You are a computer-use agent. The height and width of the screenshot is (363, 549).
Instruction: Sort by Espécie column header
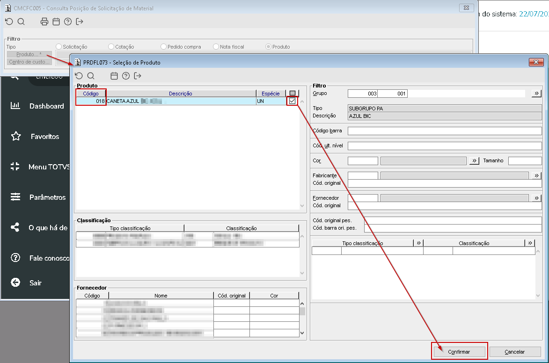(x=271, y=94)
